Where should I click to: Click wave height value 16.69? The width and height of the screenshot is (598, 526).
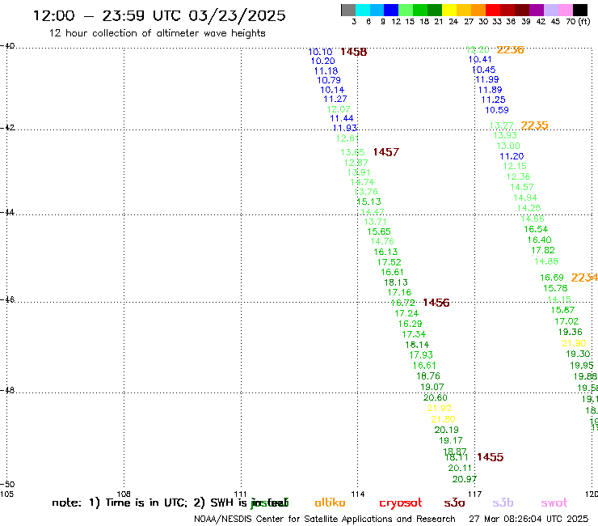[x=552, y=278]
